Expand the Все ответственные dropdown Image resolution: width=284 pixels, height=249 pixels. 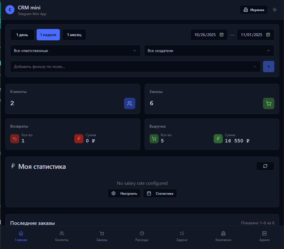click(75, 51)
